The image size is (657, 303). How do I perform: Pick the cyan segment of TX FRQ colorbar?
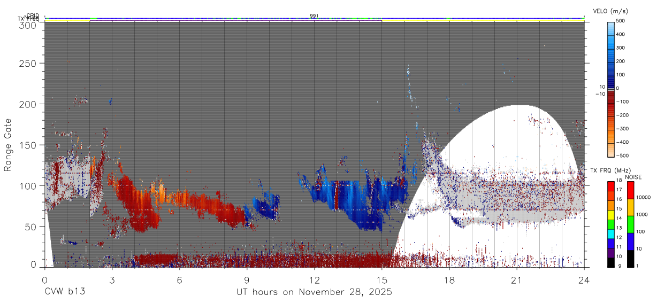(611, 234)
